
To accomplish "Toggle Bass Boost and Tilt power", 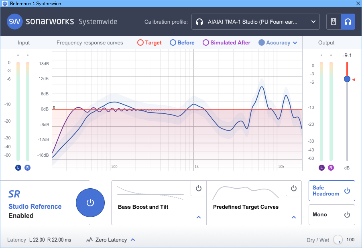I will (199, 188).
